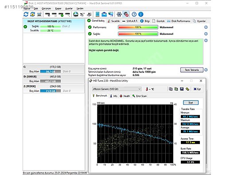Select the Z: [YEDEK] partition row
The width and height of the screenshot is (234, 175).
pyautogui.click(x=54, y=89)
